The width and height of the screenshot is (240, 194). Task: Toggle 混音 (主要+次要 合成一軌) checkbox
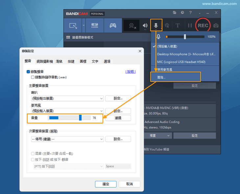[33, 154]
